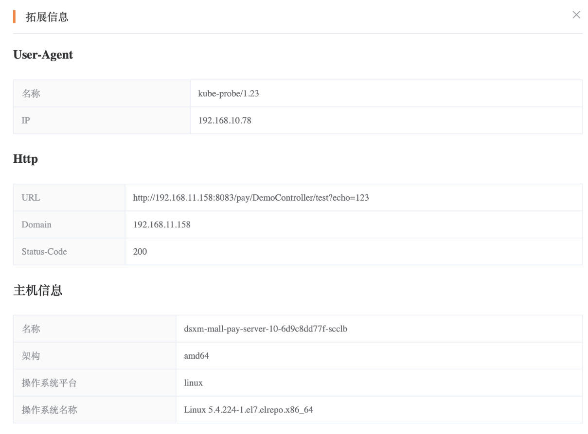The height and width of the screenshot is (434, 588).
Task: Close the 拓展信息 panel
Action: [576, 15]
